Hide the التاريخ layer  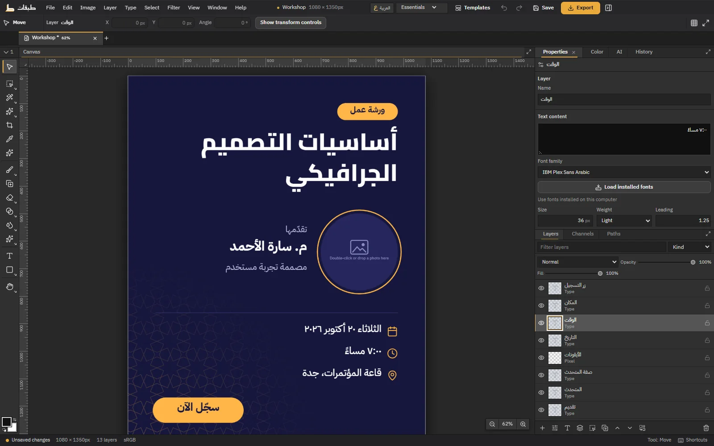[541, 340]
